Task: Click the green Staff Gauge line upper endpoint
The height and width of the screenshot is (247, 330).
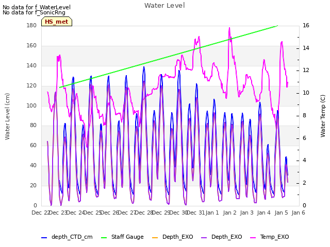Action: (x=277, y=26)
